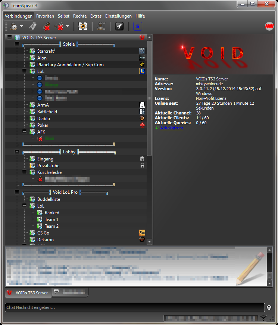Open the Selbst menu

[63, 16]
